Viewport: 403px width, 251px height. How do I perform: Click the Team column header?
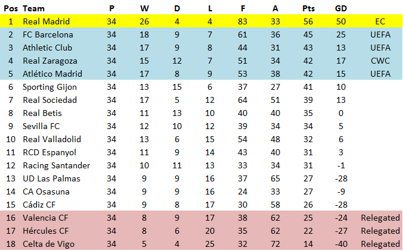33,8
